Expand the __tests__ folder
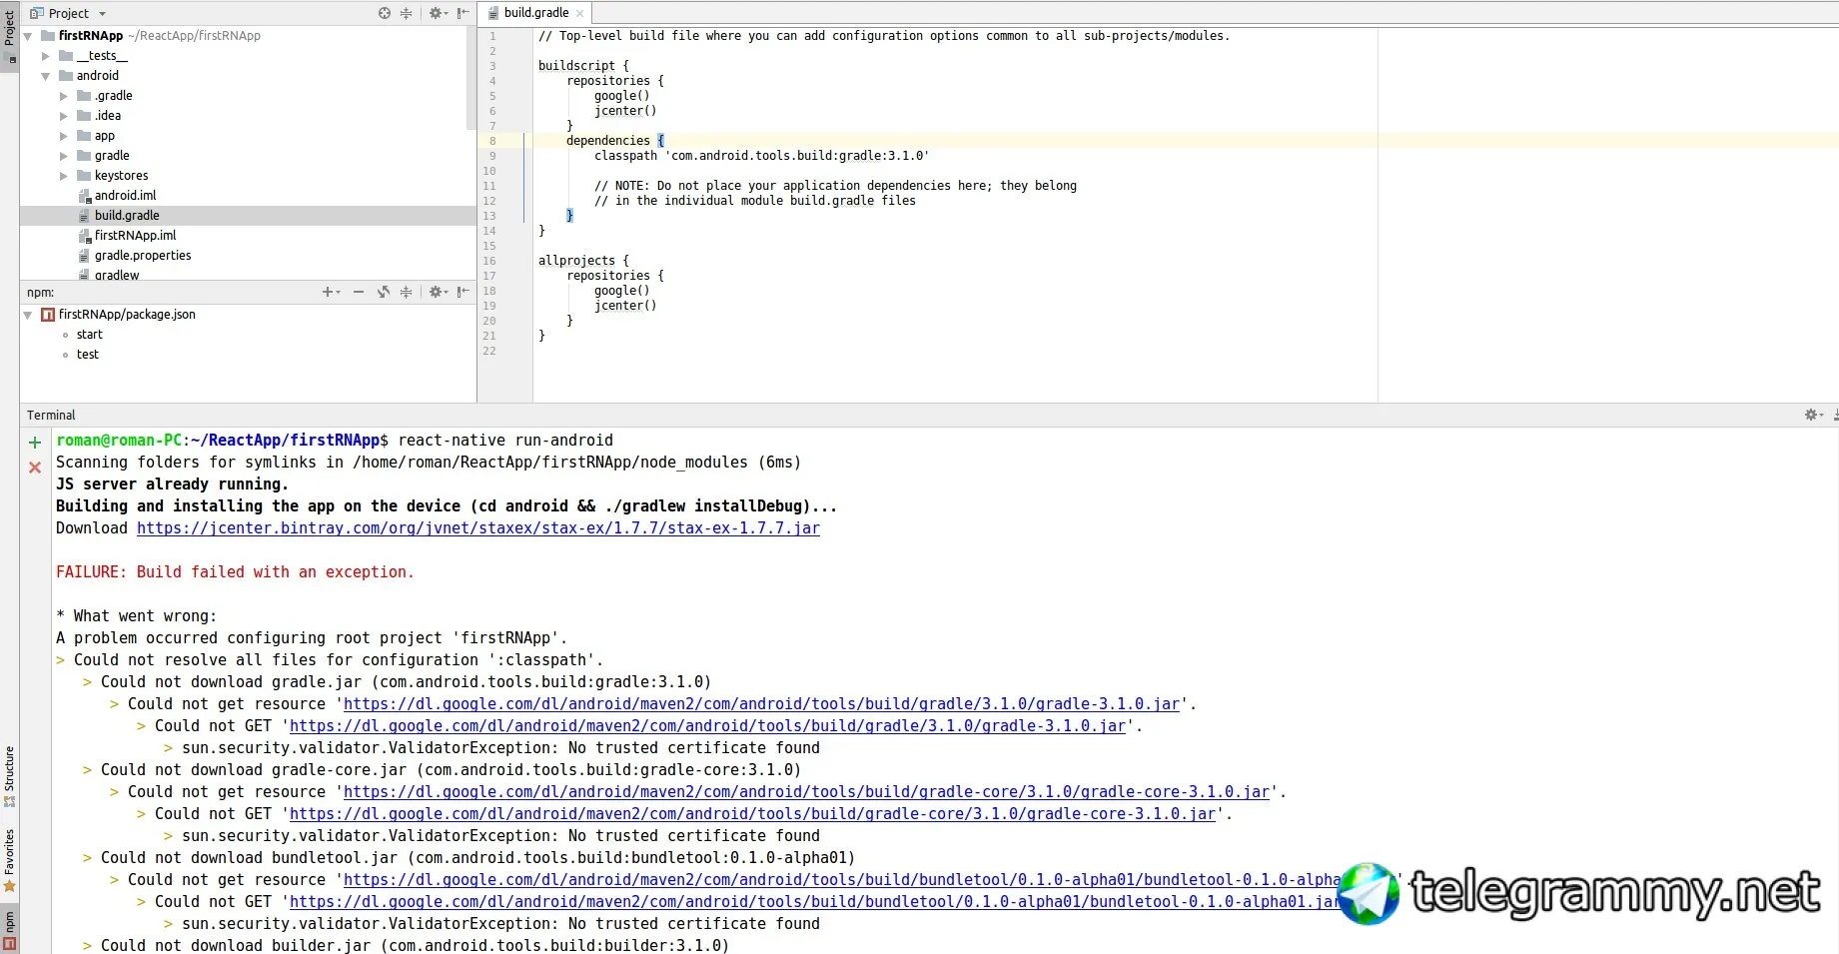Image resolution: width=1839 pixels, height=954 pixels. [46, 56]
